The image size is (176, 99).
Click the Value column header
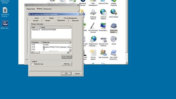(56, 27)
